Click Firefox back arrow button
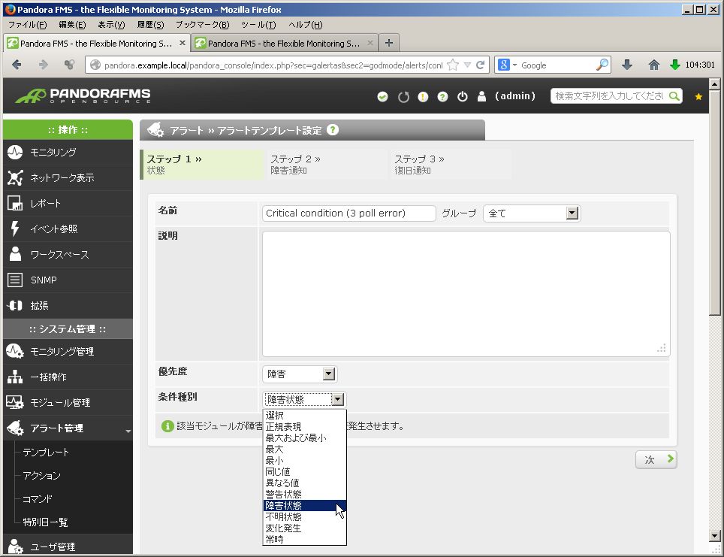Viewport: 724px width, 557px height. (17, 65)
